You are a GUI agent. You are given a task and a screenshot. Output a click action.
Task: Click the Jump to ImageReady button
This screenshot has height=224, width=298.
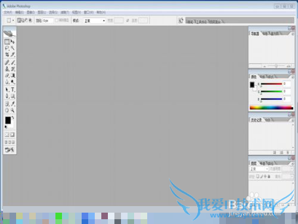click(10, 150)
